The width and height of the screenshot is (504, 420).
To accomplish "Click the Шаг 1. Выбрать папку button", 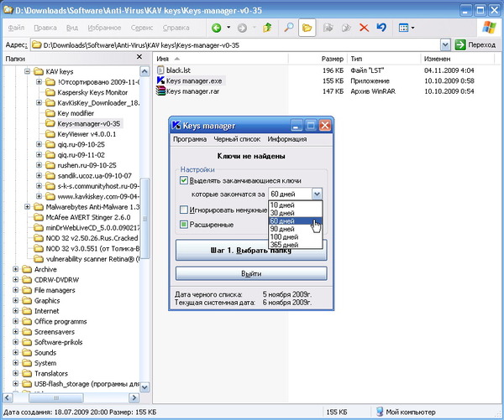I will click(x=251, y=251).
